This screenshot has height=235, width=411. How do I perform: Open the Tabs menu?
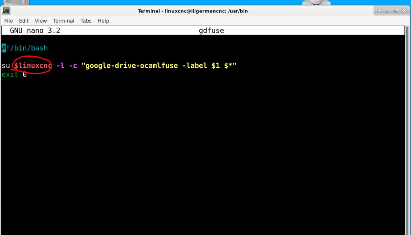coord(86,21)
